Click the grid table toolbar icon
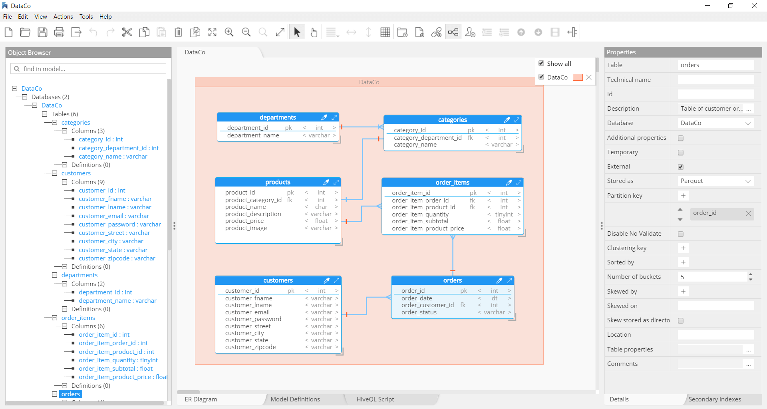Image resolution: width=767 pixels, height=409 pixels. pyautogui.click(x=385, y=32)
